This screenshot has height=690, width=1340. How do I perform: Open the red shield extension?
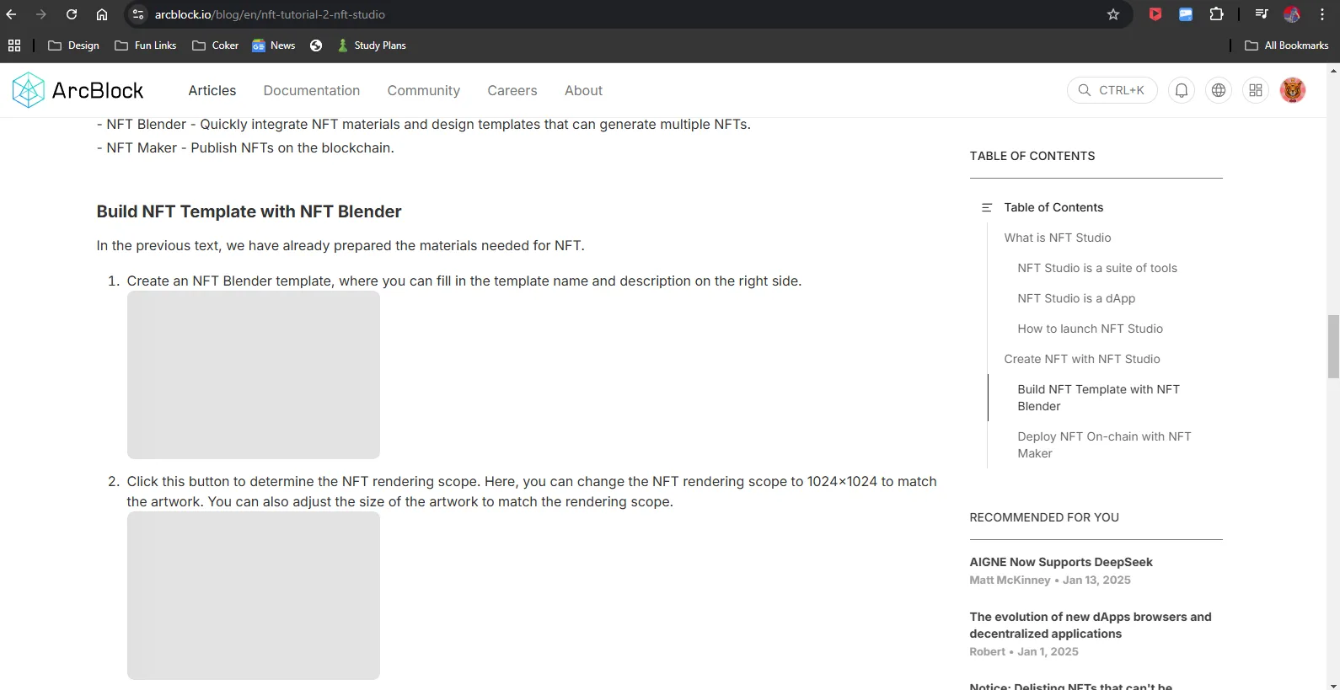click(x=1155, y=14)
